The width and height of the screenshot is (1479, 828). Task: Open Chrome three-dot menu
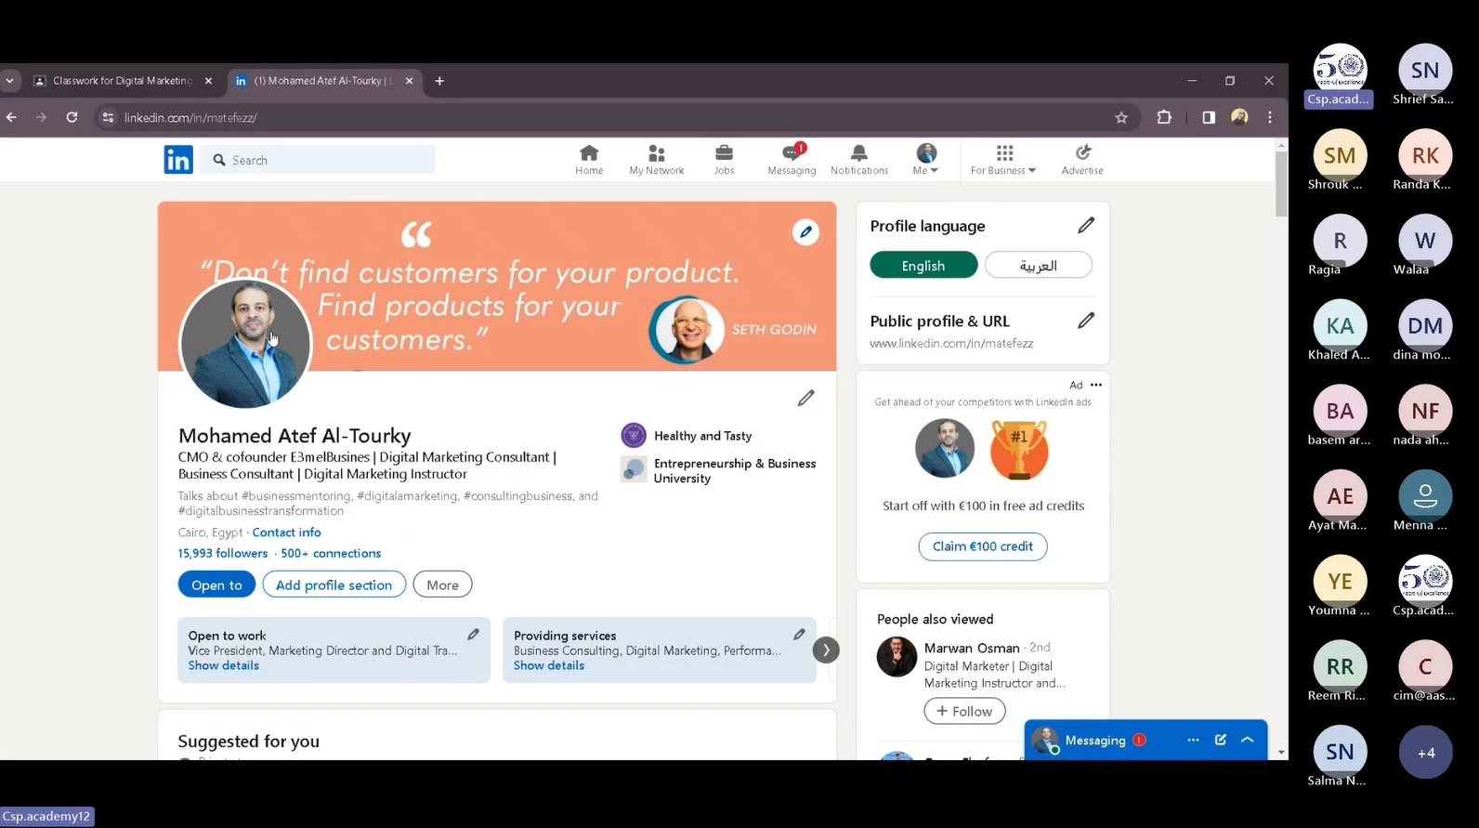click(x=1270, y=117)
